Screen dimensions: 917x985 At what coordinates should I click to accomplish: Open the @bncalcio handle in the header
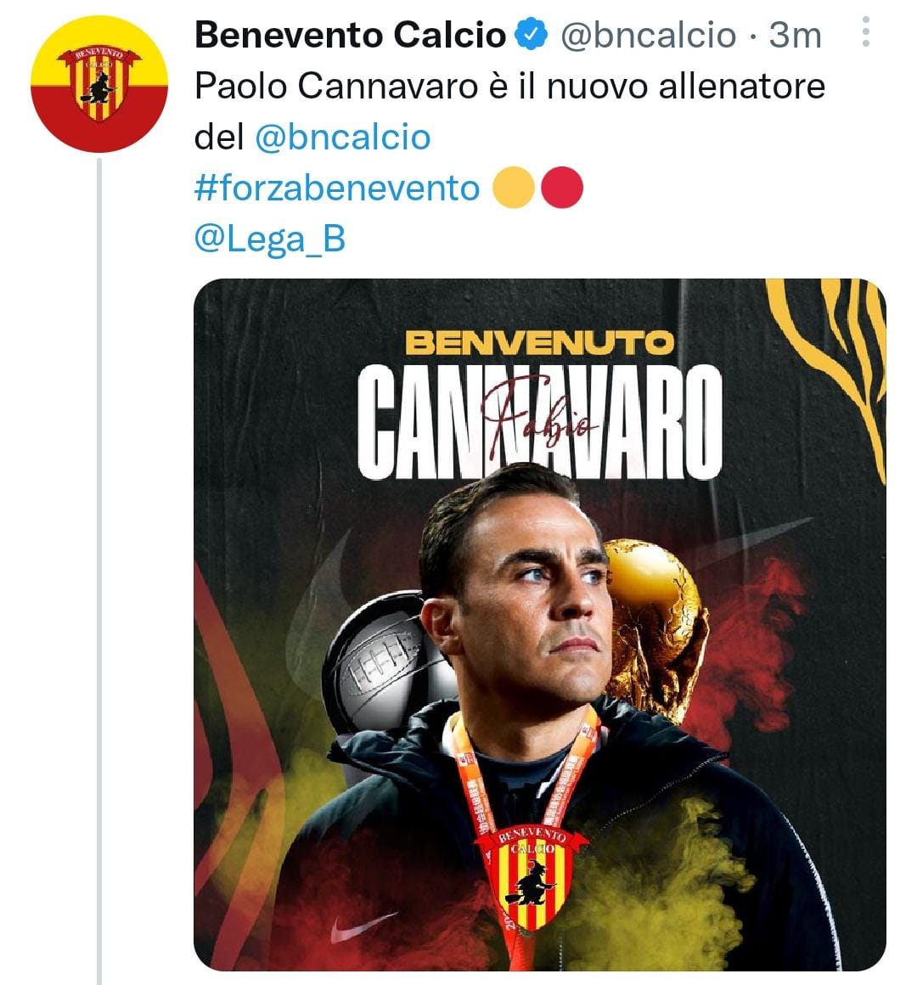point(648,35)
